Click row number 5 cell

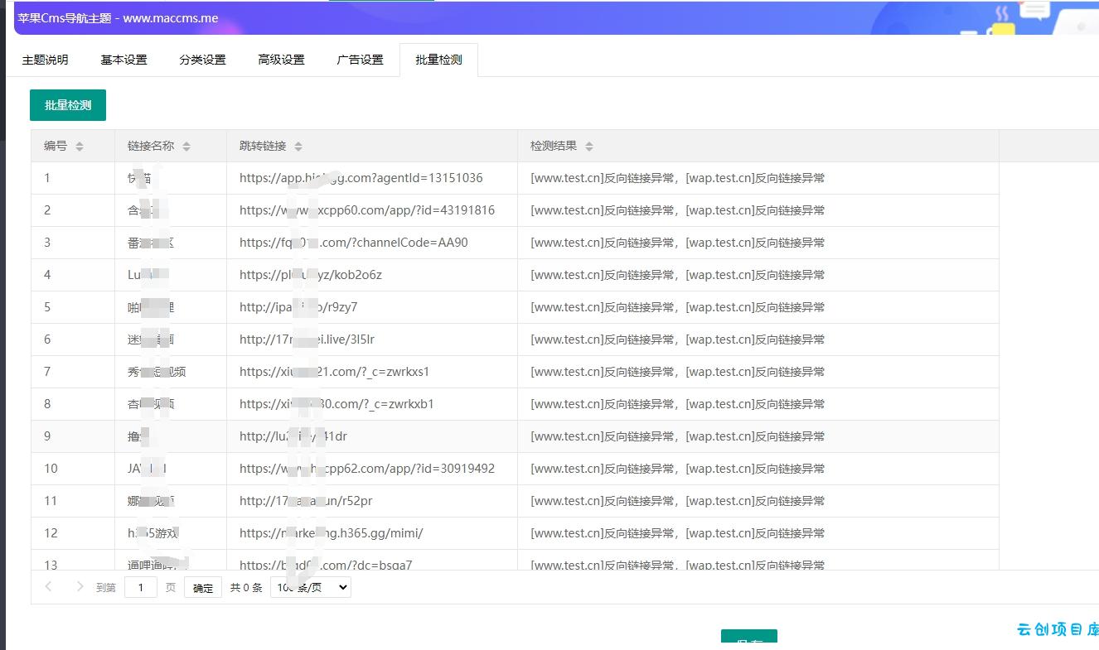click(73, 307)
